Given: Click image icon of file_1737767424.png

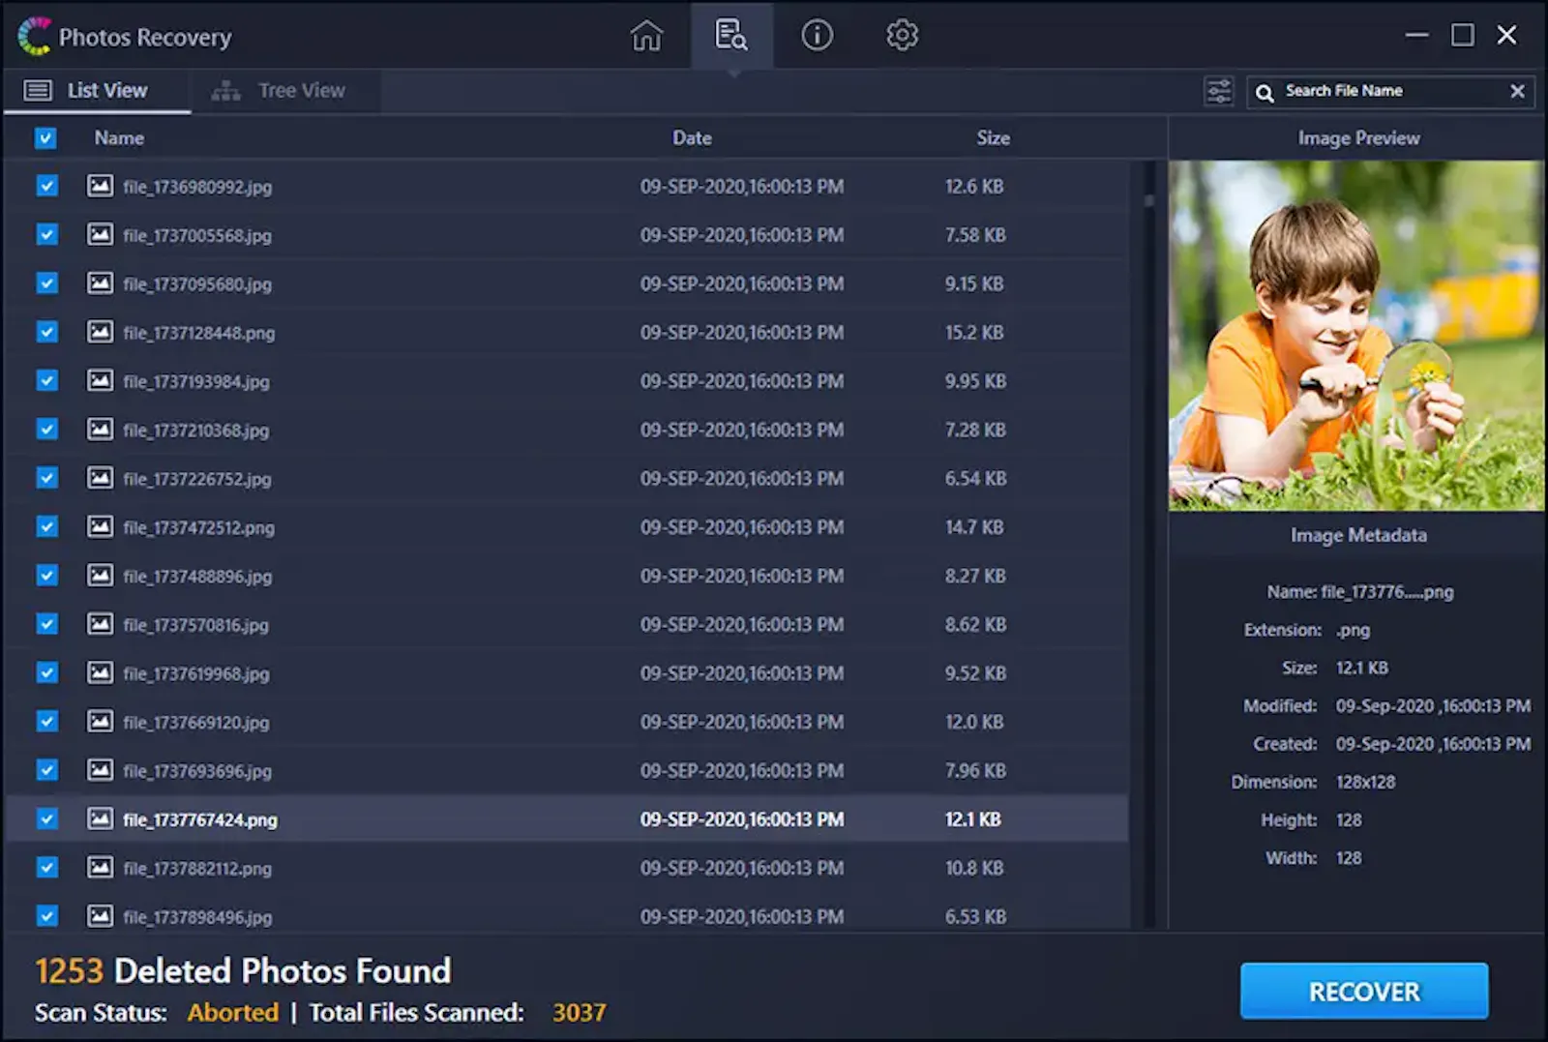Looking at the screenshot, I should 100,819.
